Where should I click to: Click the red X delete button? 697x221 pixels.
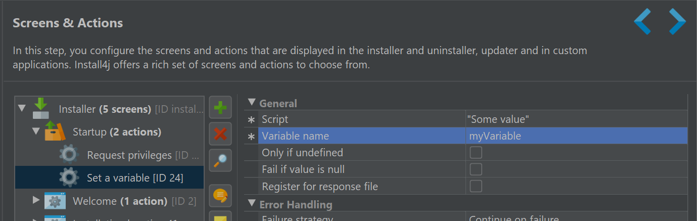(x=220, y=134)
